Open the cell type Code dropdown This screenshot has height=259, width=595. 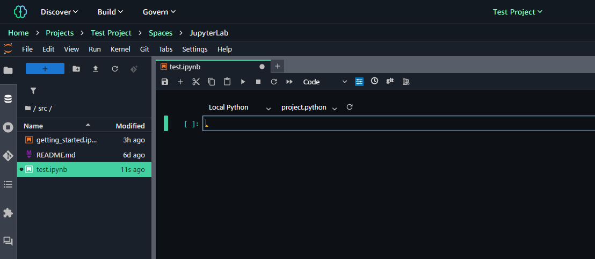(x=325, y=82)
